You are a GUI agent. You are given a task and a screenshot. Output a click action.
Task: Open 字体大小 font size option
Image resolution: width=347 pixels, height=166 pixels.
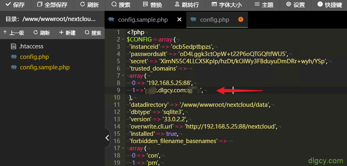pyautogui.click(x=227, y=5)
